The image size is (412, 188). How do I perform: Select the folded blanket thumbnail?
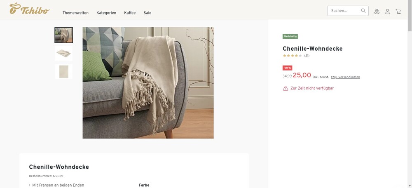point(63,53)
